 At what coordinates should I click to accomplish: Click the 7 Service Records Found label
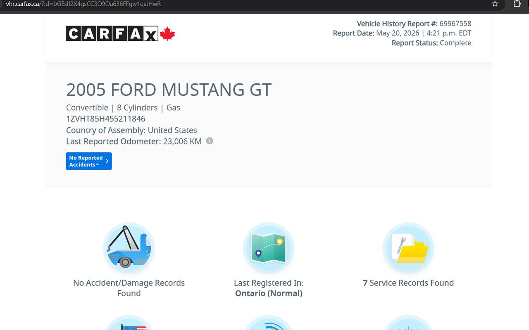(408, 283)
